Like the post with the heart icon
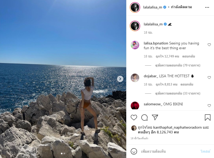This screenshot has width=214, height=158. 134,118
